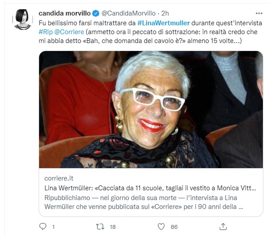Click the retweet arrows icon
The height and width of the screenshot is (236, 270).
[100, 227]
